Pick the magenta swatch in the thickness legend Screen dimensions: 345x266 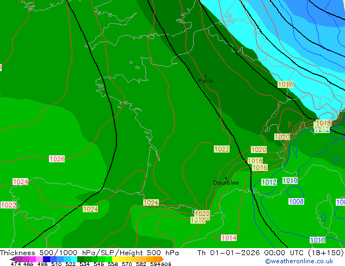(x=33, y=259)
